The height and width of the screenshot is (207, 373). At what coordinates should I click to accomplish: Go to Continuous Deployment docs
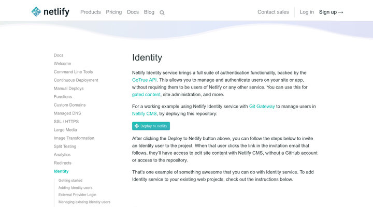click(x=76, y=80)
